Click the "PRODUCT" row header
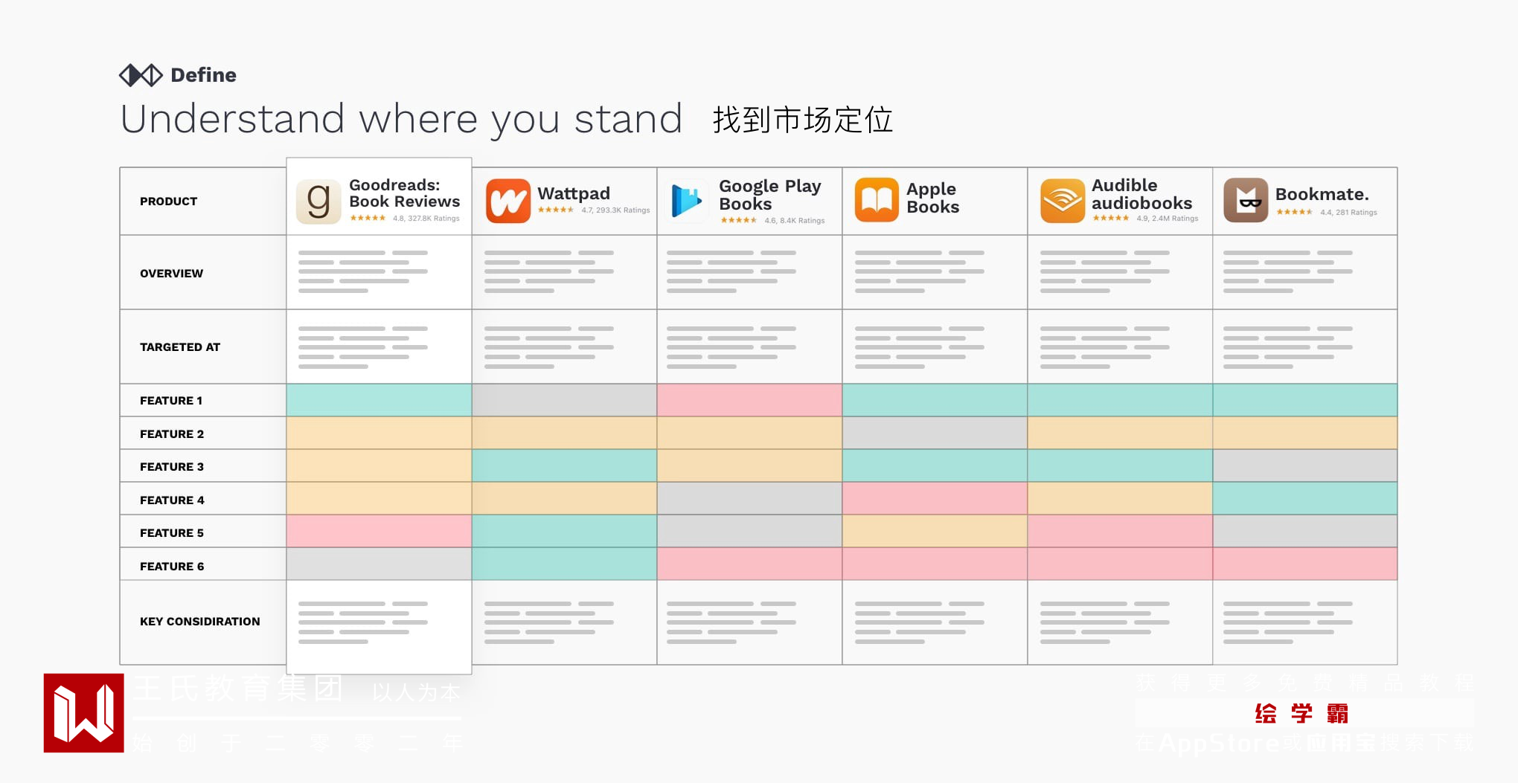1518x783 pixels. pos(169,202)
